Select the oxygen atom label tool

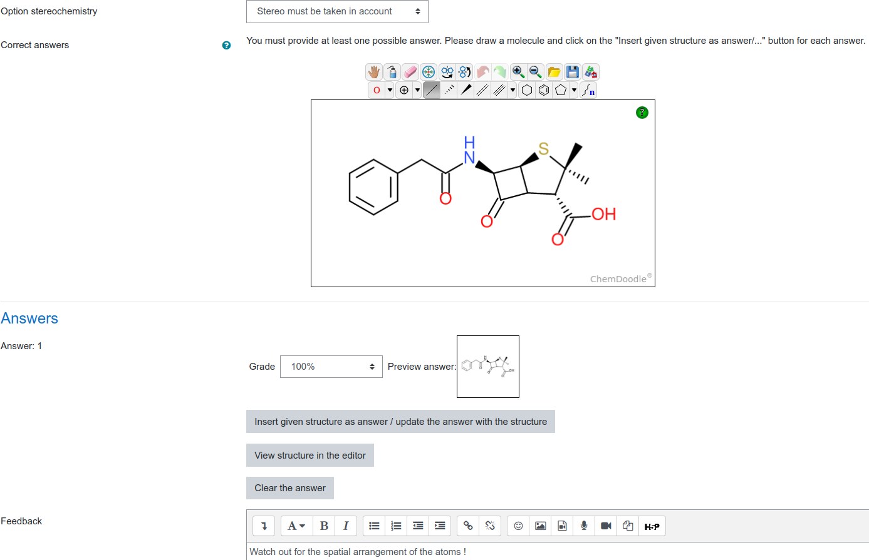(377, 90)
